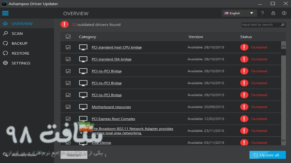
Task: Click the lock registration icon
Action: pyautogui.click(x=273, y=13)
